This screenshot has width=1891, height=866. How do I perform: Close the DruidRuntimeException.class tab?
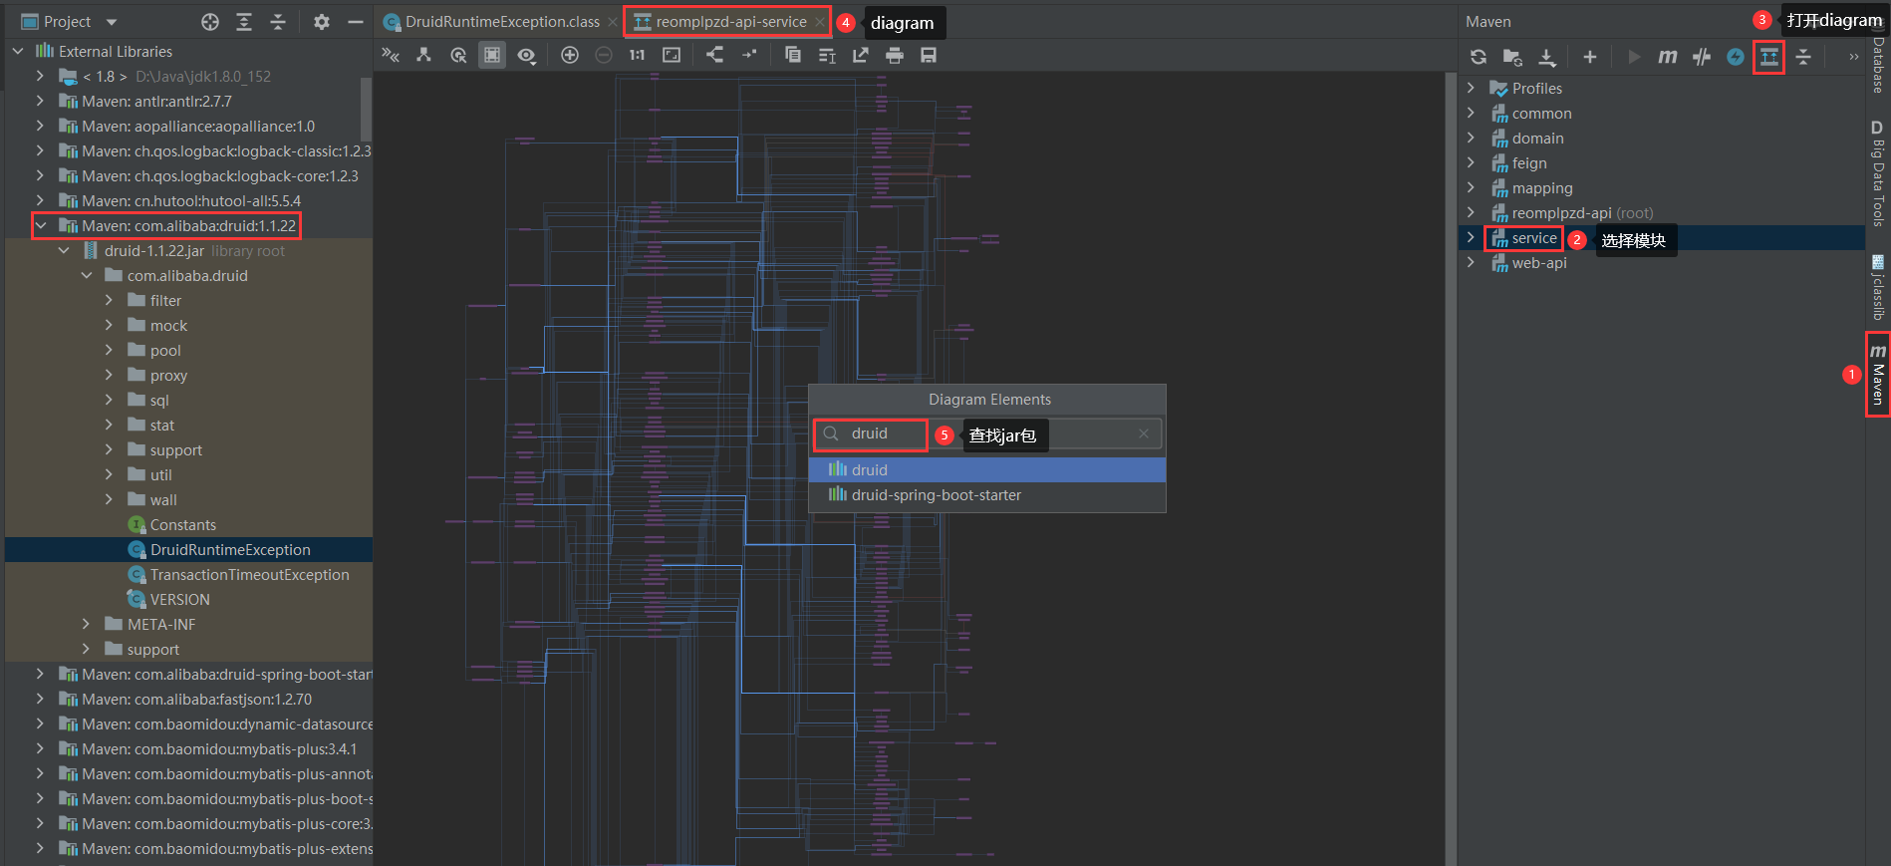[x=613, y=22]
